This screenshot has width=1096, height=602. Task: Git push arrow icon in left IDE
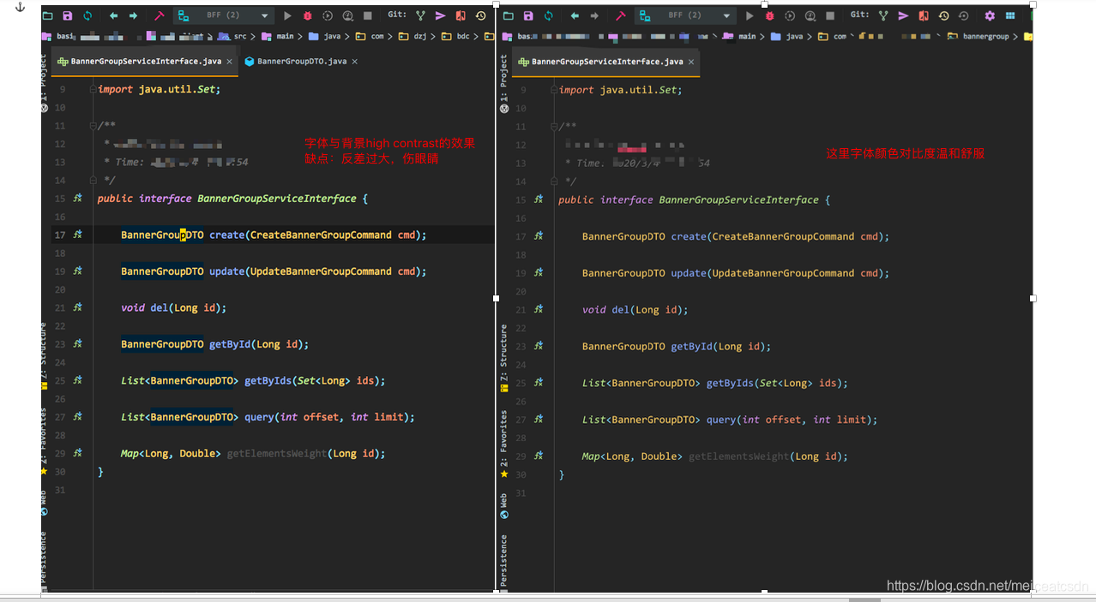[x=440, y=15]
